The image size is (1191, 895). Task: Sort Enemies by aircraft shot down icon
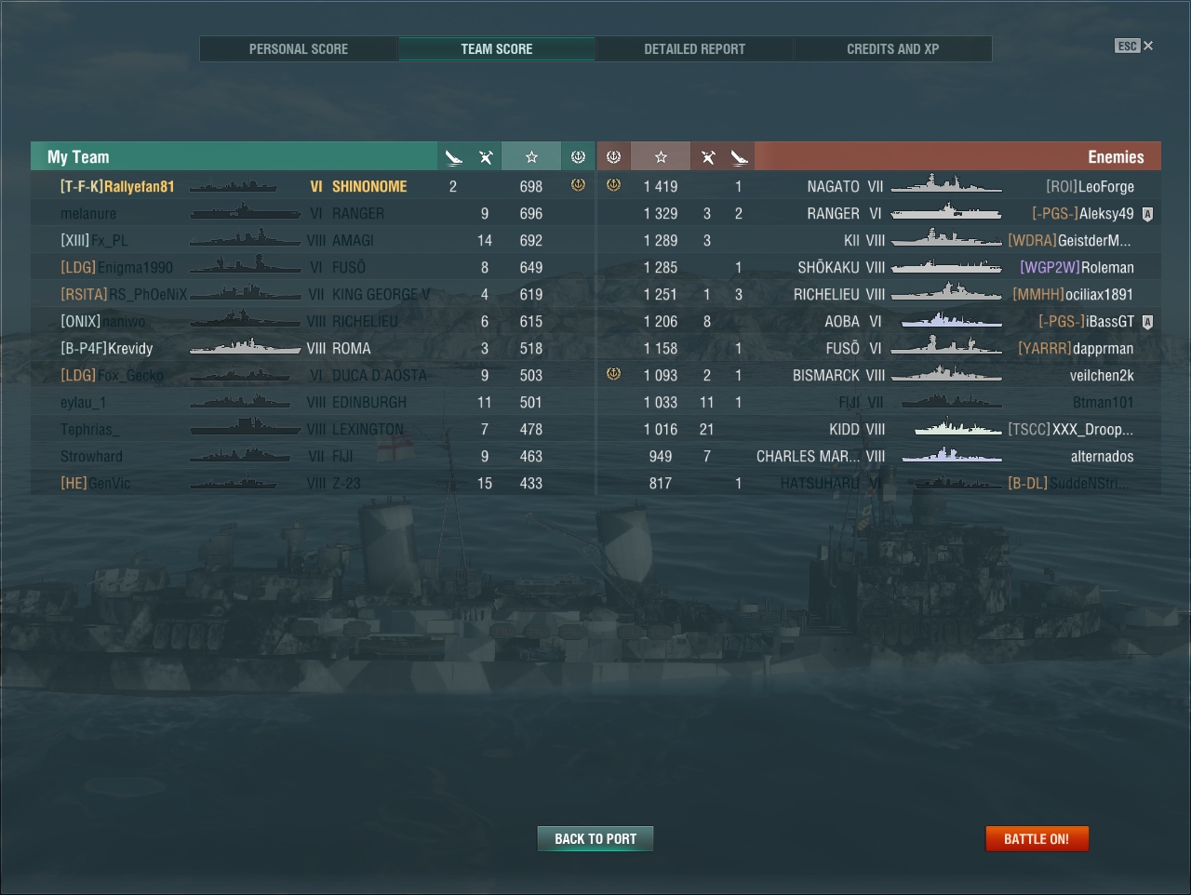tap(739, 157)
